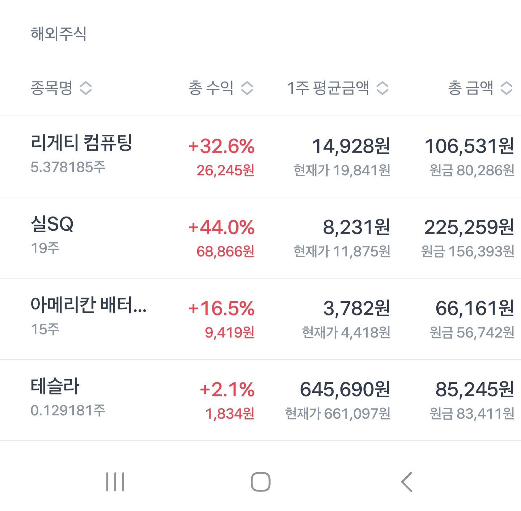Tap sort arrows beside 1주 평균금액
This screenshot has width=521, height=511.
tap(382, 88)
